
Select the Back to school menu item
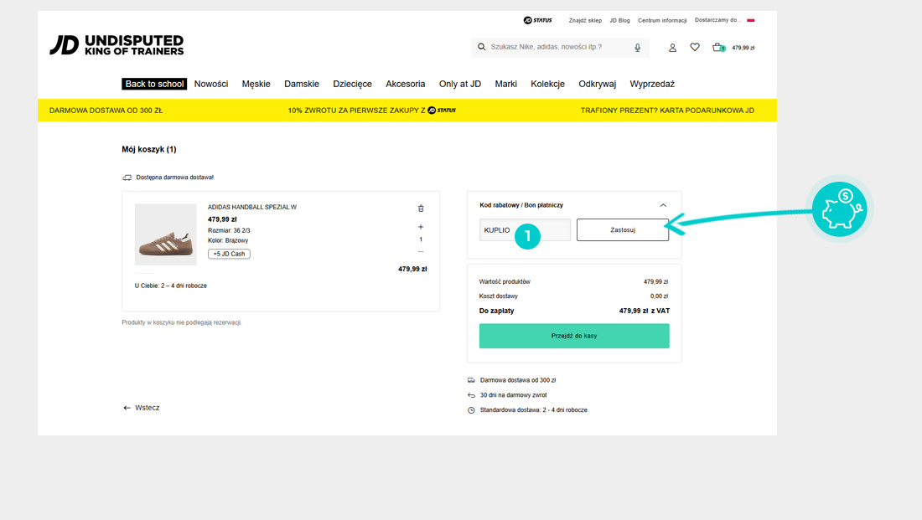pyautogui.click(x=154, y=84)
